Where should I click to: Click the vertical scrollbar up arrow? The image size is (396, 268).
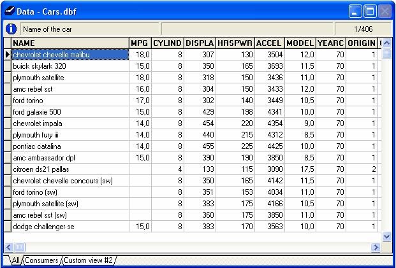pyautogui.click(x=386, y=43)
